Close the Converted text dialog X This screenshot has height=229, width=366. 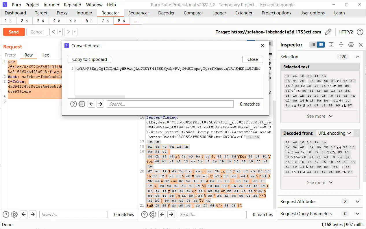[263, 46]
